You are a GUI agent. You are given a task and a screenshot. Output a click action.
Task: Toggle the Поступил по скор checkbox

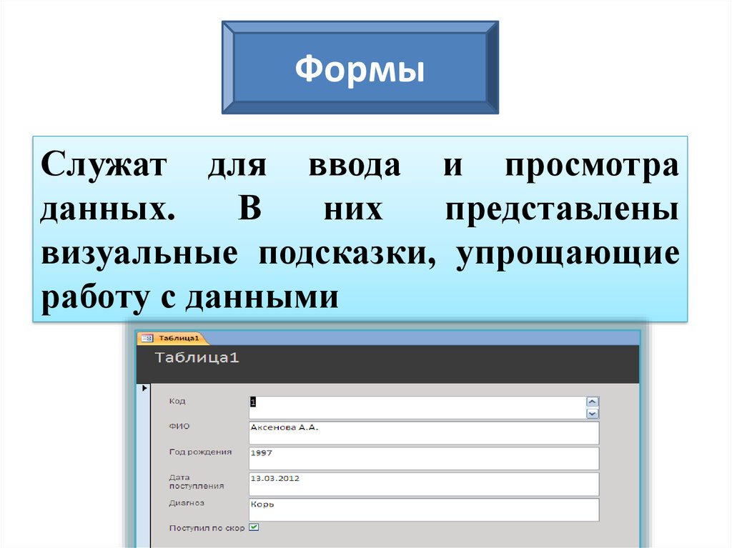click(x=254, y=527)
